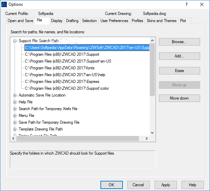Click the Softpedia current profile name
Image resolution: width=210 pixels, height=191 pixels.
(46, 14)
